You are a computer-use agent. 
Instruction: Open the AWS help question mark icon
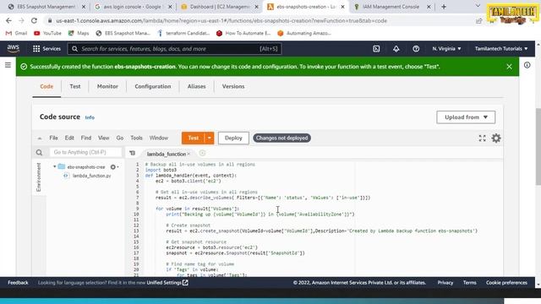coord(416,49)
